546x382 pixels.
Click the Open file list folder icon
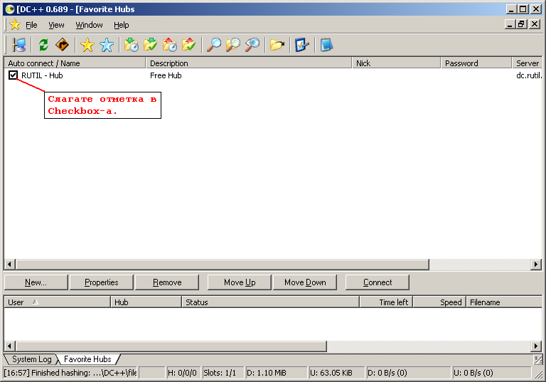(x=277, y=45)
